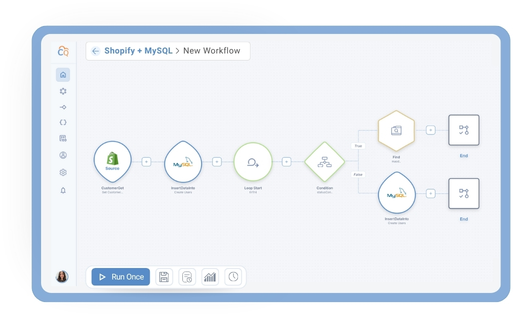Viewport: 513px width, 316px height.
Task: Open the settings gear in sidebar
Action: tap(63, 172)
